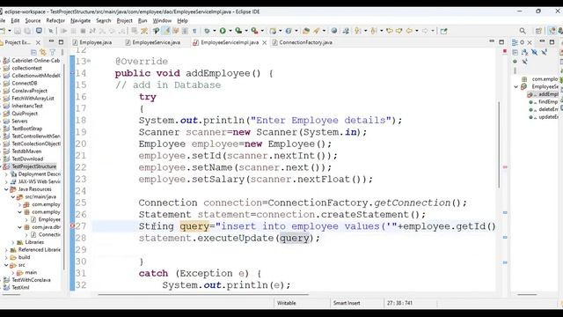
Task: Click the Next Annotation toolbar icon
Action: [358, 31]
